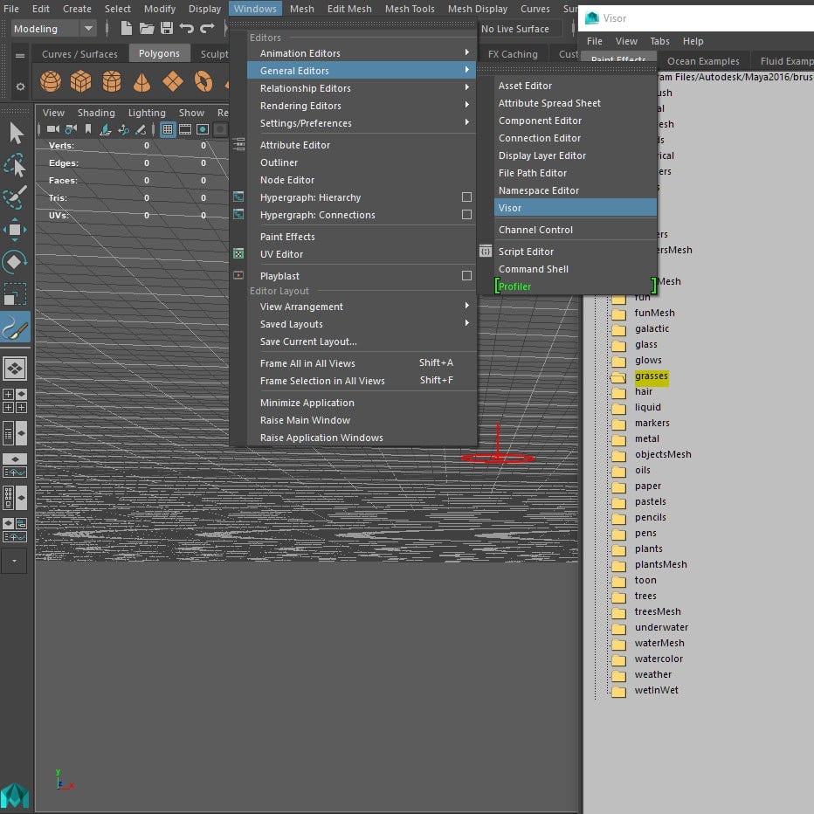Image resolution: width=814 pixels, height=814 pixels.
Task: Click the Select Camera icon in viewport
Action: coord(53,129)
